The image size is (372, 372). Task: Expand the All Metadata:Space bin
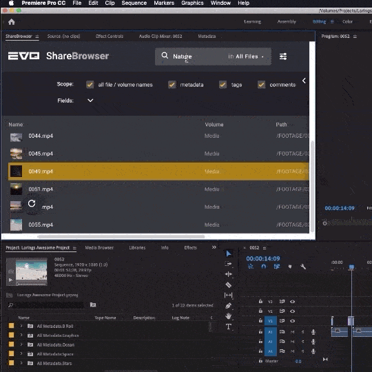(21, 353)
